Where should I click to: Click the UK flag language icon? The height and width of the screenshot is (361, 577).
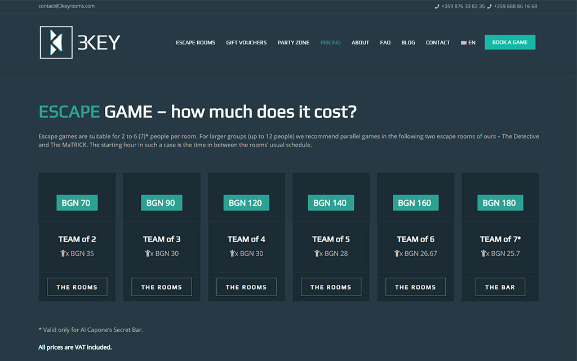point(464,42)
